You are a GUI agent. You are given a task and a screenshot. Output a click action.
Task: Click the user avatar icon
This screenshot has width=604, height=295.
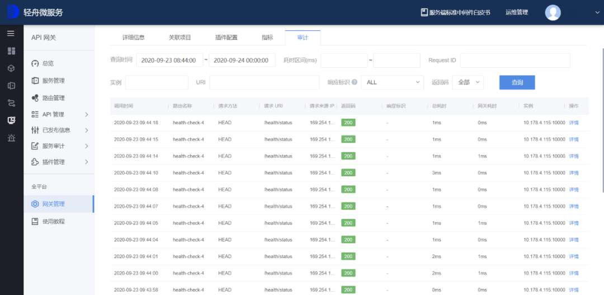click(553, 12)
